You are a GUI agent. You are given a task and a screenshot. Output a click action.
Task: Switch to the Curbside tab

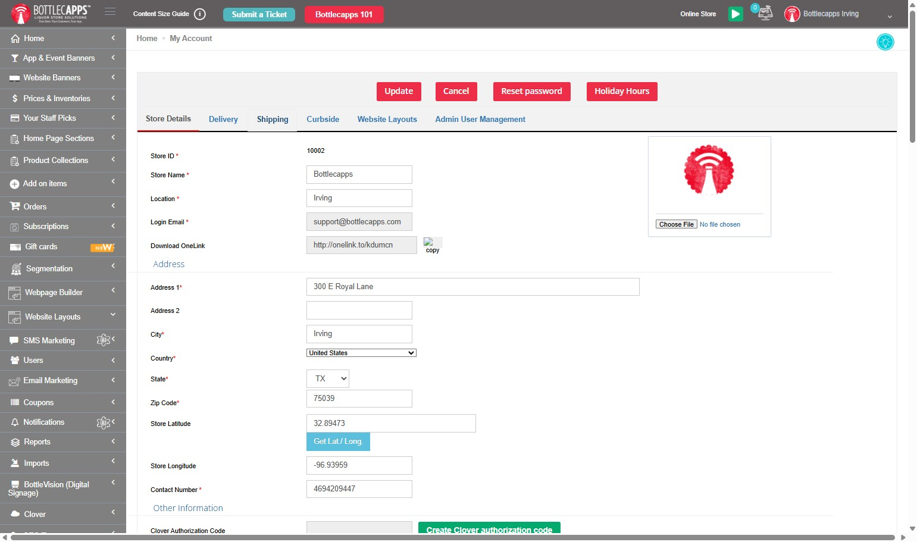[x=323, y=120]
